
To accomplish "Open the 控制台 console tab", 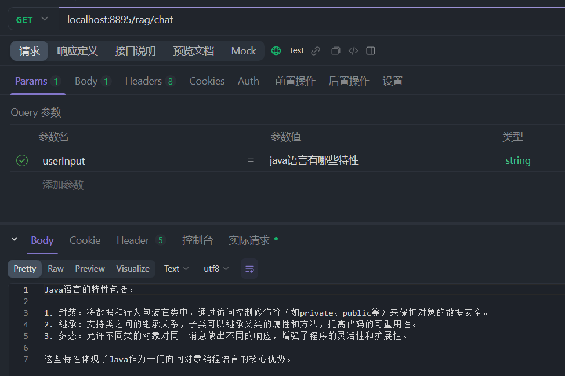I will click(198, 240).
